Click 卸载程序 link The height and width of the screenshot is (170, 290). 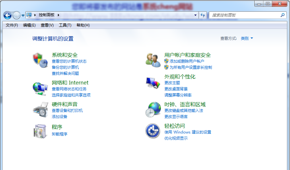[x=60, y=134]
